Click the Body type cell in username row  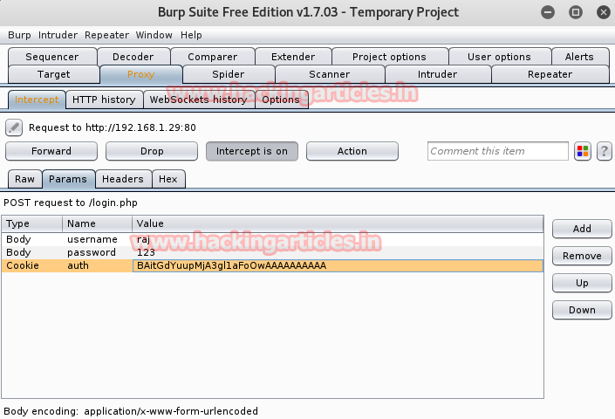coord(31,239)
